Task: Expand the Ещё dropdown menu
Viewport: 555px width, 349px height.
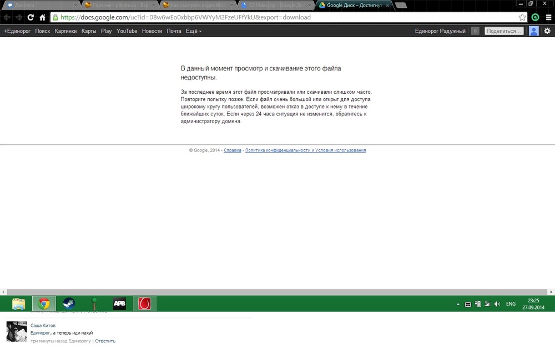Action: point(193,31)
